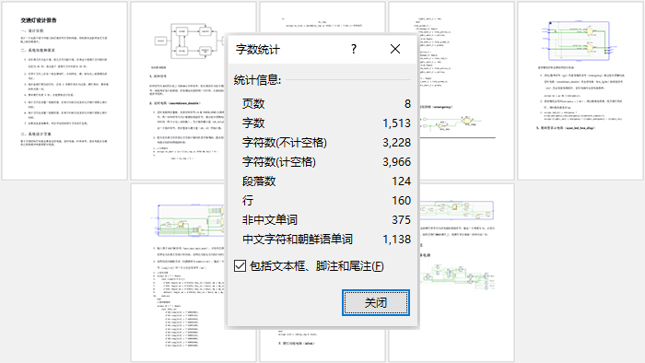Close the 字数统计 dialog with X
The height and width of the screenshot is (363, 645).
pyautogui.click(x=395, y=50)
